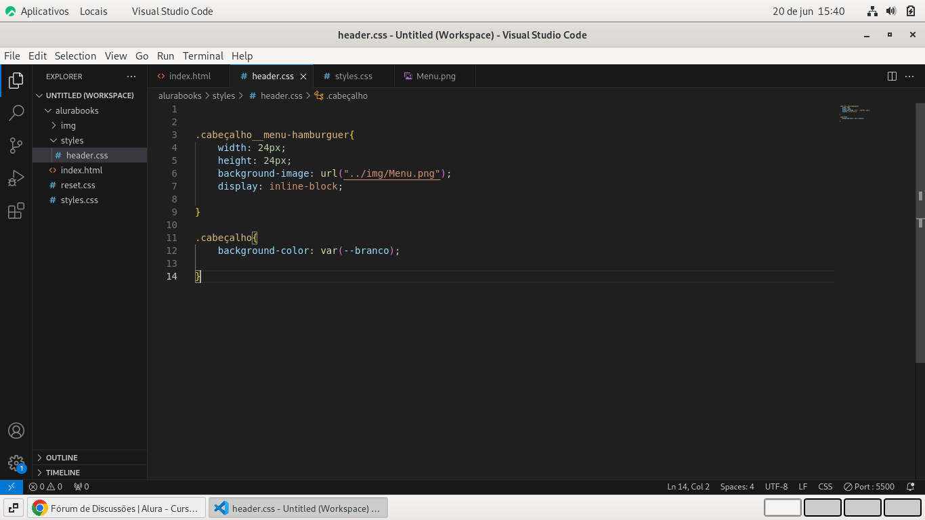The image size is (925, 520).
Task: Click the code minimap preview
Action: click(855, 112)
